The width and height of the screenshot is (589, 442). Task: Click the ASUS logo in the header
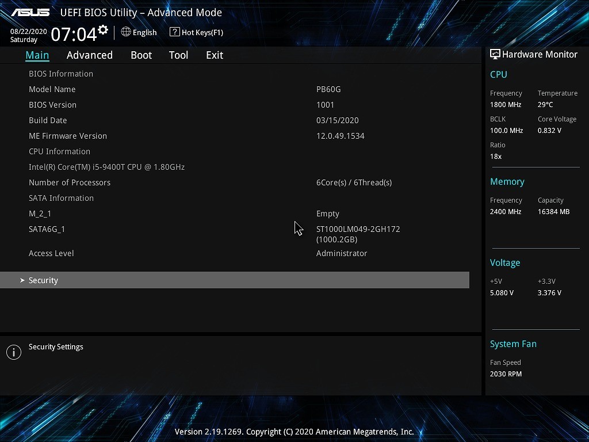31,13
